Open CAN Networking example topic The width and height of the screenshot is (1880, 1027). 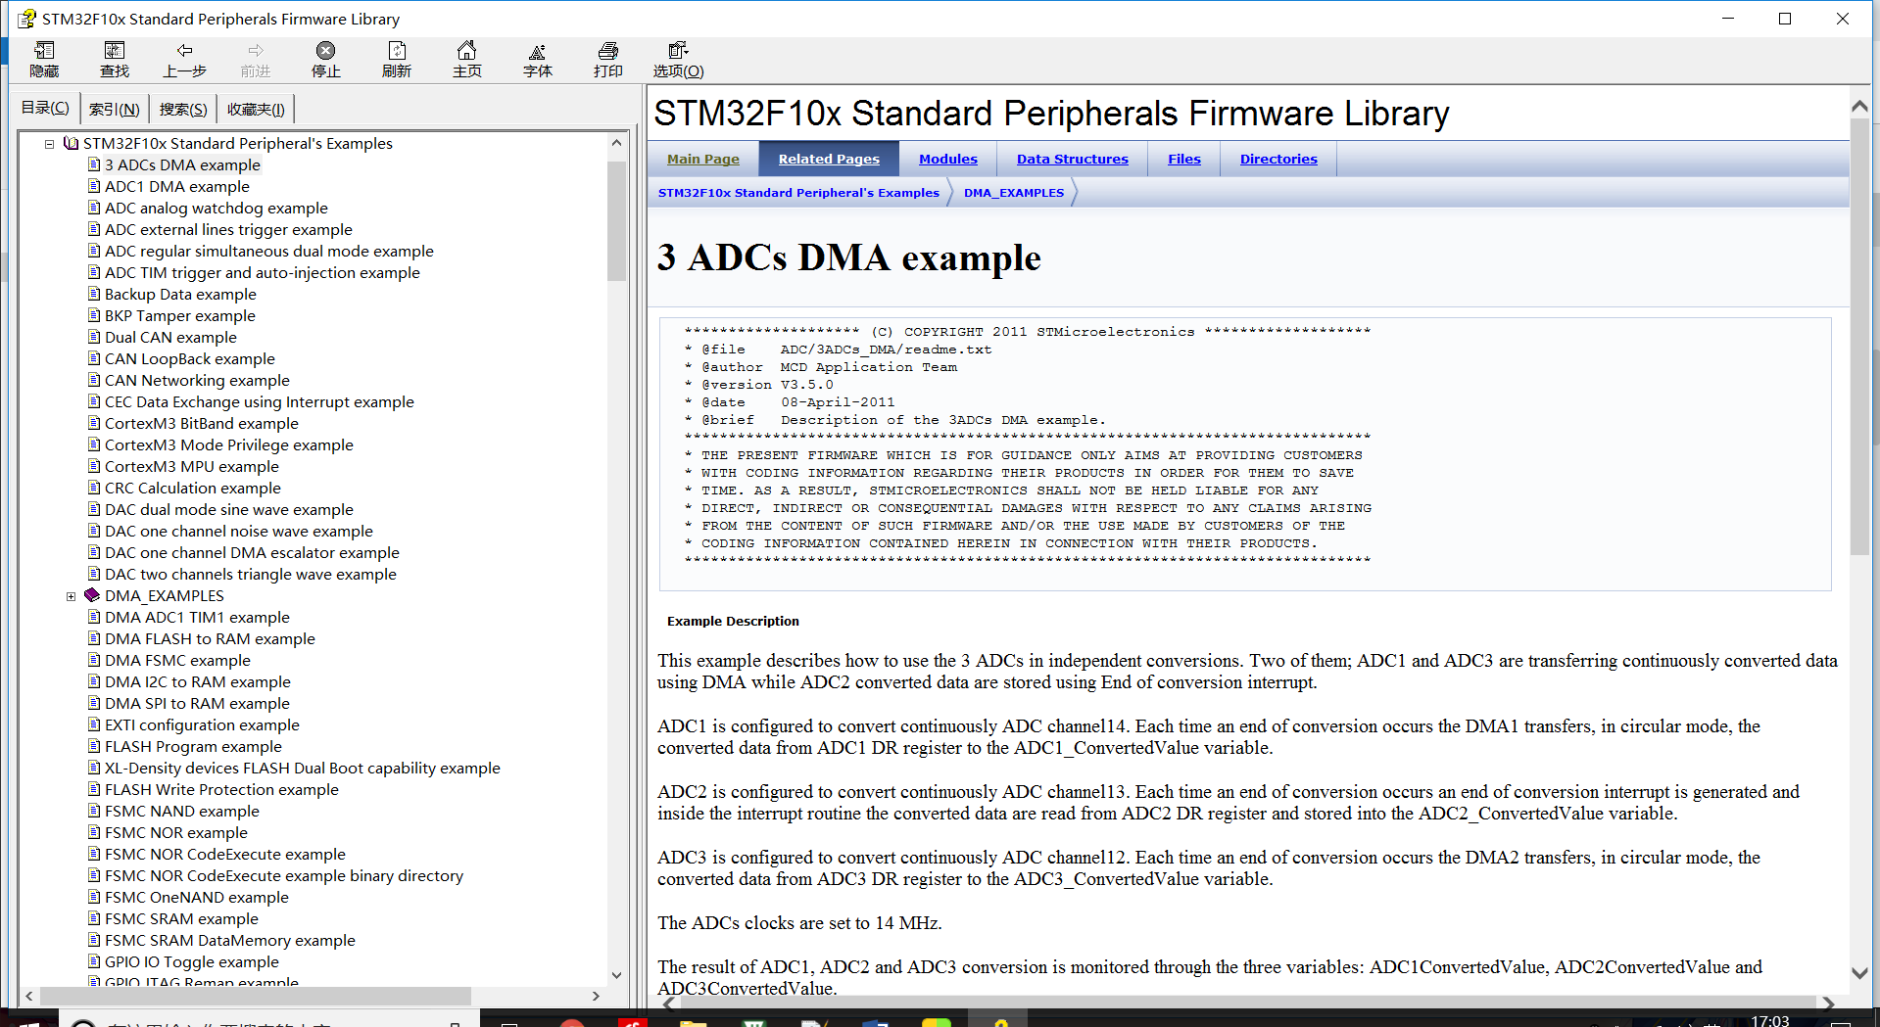(x=197, y=380)
